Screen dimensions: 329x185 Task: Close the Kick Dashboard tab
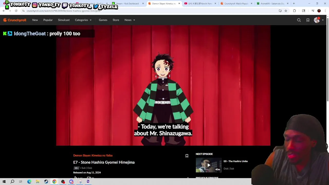click(143, 4)
